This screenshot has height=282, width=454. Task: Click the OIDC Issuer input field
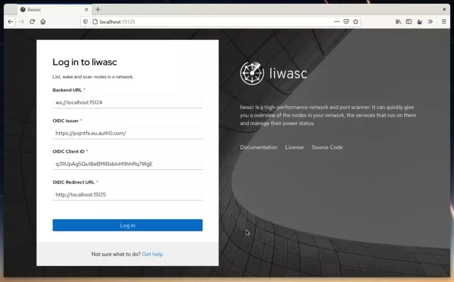click(127, 133)
